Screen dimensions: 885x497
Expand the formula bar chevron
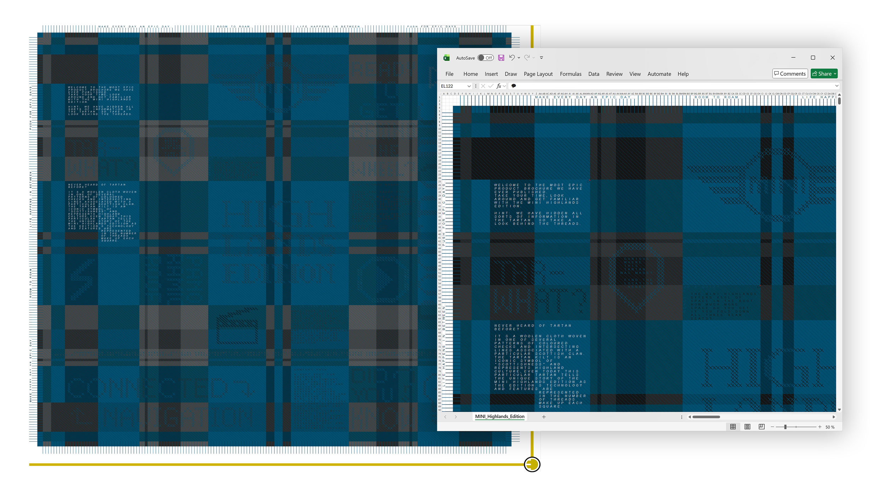coord(837,86)
